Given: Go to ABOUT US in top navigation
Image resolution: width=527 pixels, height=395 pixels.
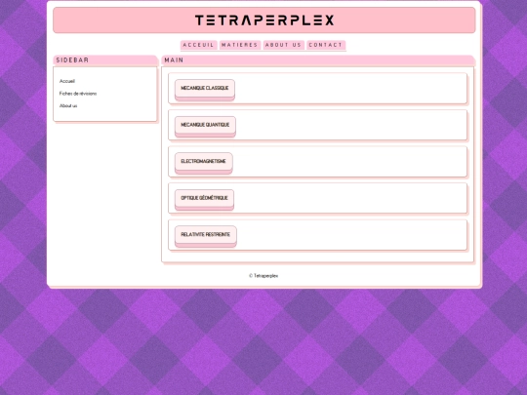Looking at the screenshot, I should coord(283,45).
